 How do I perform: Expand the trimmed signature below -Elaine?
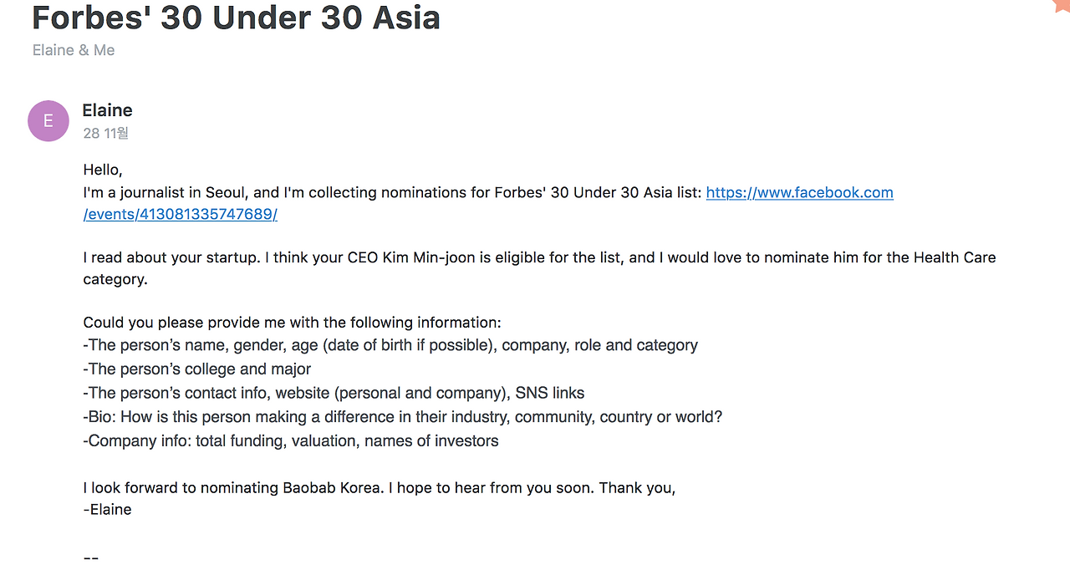91,557
